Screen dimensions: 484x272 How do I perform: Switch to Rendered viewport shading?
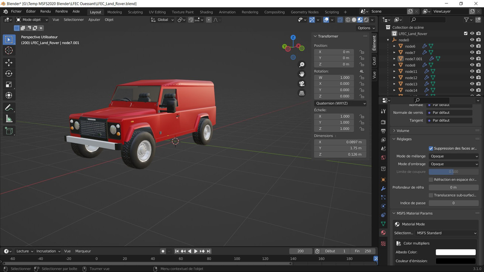(366, 20)
